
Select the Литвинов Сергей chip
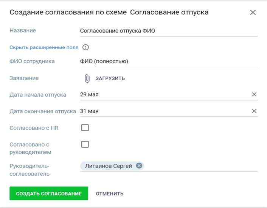[108, 166]
